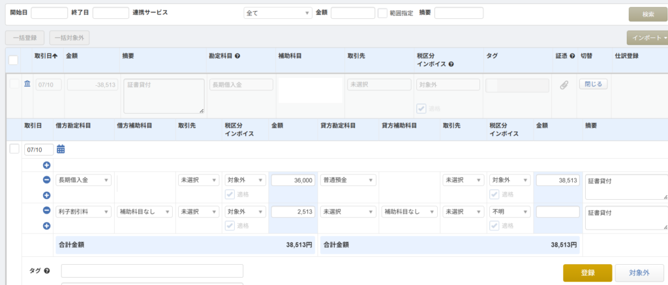Click the 登録 button
Image resolution: width=668 pixels, height=285 pixels.
click(587, 273)
